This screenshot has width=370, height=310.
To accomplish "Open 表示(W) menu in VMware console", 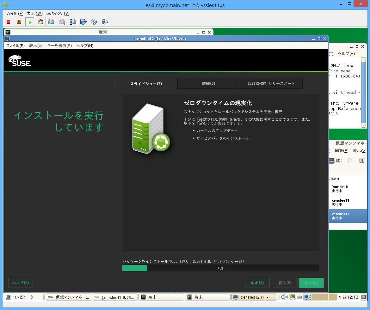I will [x=35, y=14].
